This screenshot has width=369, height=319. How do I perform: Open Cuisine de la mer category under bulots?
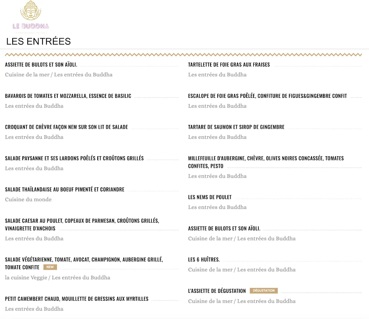click(x=27, y=75)
